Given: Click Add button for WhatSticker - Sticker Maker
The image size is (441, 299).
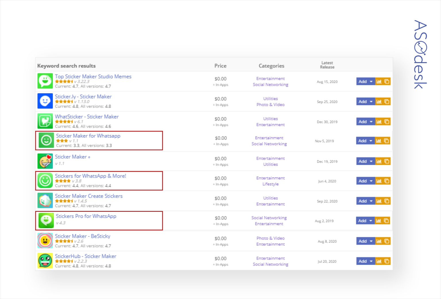Looking at the screenshot, I should (362, 121).
